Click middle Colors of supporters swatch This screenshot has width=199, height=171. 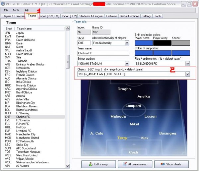162,53
